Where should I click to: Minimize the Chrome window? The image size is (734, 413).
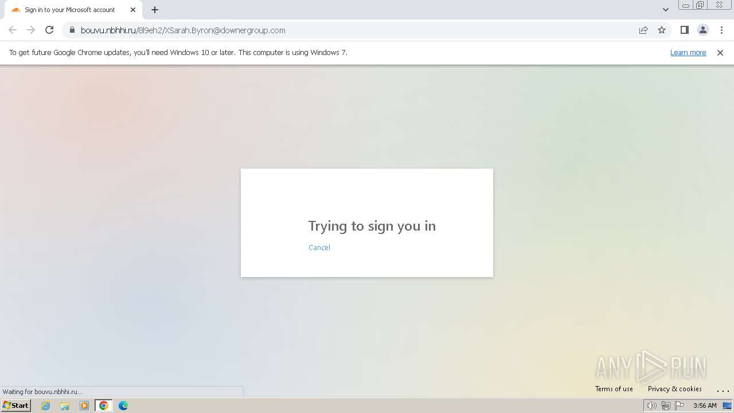(685, 5)
